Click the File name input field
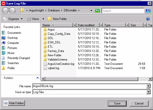 (90, 86)
